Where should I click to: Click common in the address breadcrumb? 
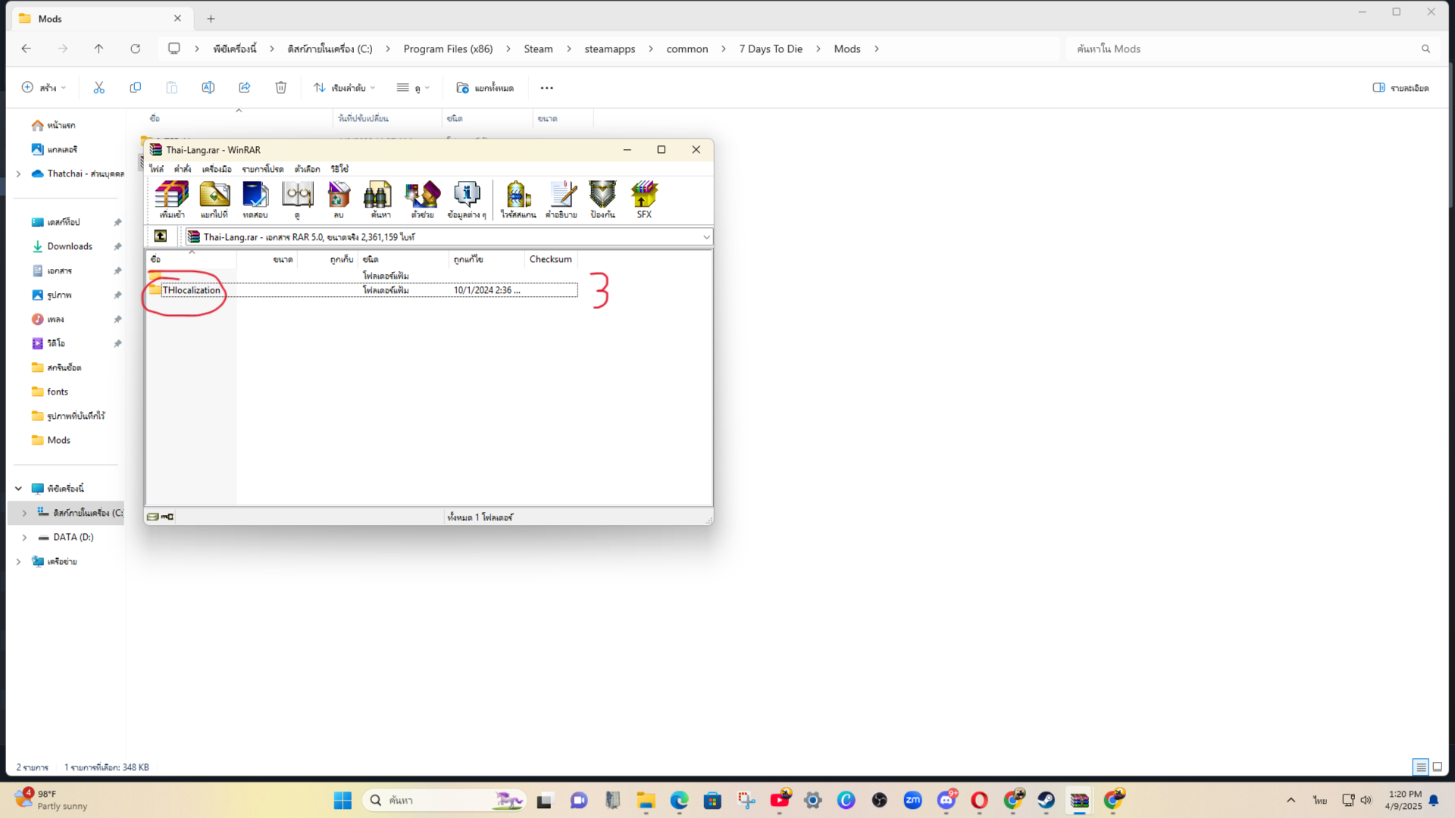click(x=687, y=48)
